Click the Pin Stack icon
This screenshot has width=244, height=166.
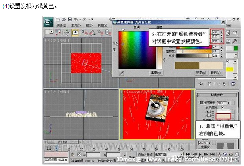(201, 84)
